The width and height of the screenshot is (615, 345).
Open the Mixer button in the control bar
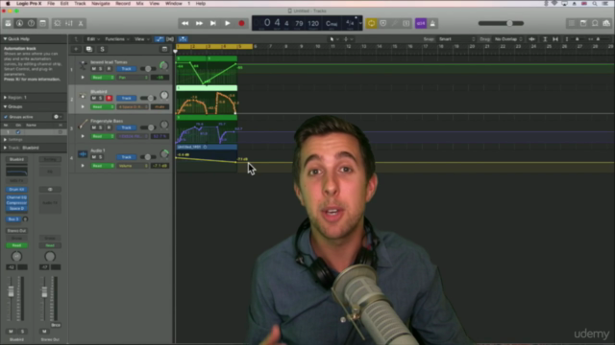pos(69,23)
